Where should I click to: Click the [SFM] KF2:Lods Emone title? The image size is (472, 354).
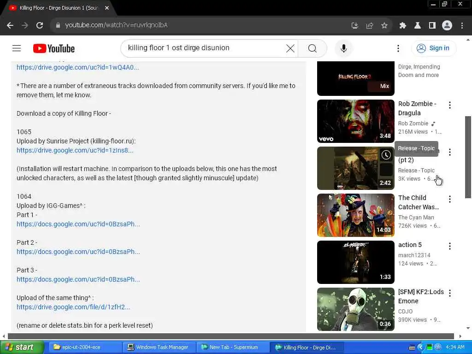click(x=421, y=296)
